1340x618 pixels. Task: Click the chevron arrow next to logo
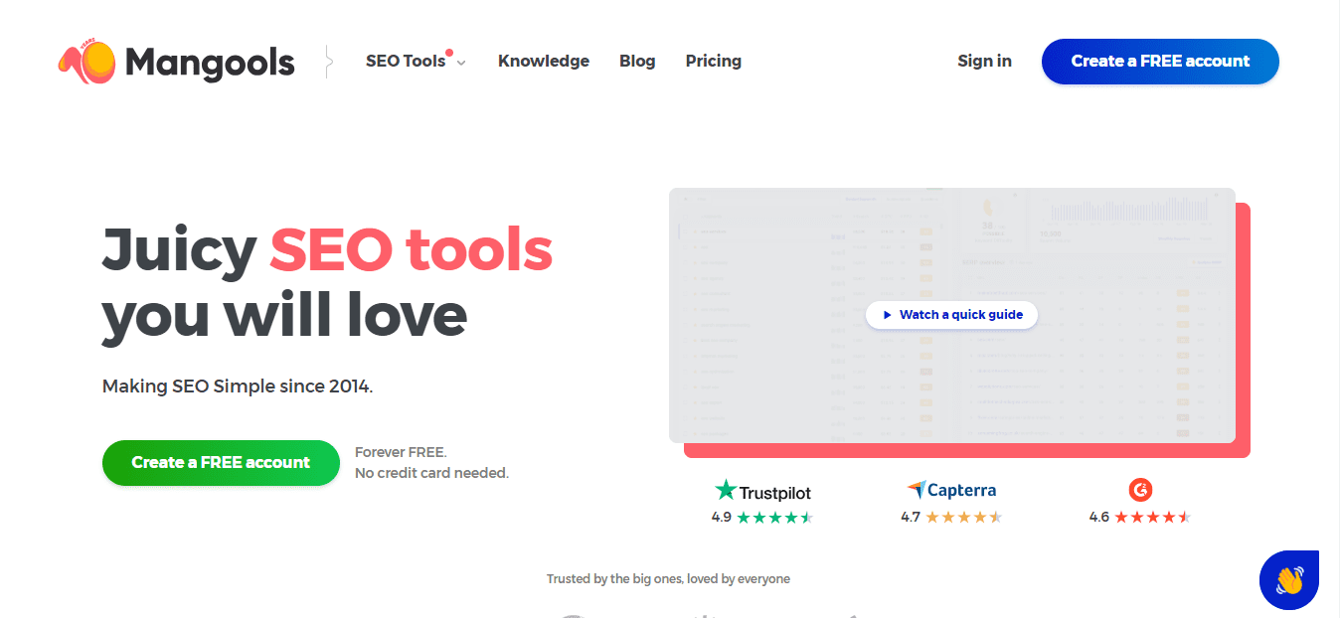click(329, 62)
